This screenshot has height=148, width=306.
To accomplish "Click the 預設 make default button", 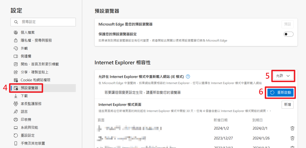I will 287,24.
